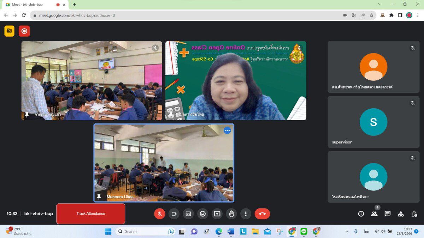
Task: Click the red recording extension icon
Action: [x=24, y=31]
